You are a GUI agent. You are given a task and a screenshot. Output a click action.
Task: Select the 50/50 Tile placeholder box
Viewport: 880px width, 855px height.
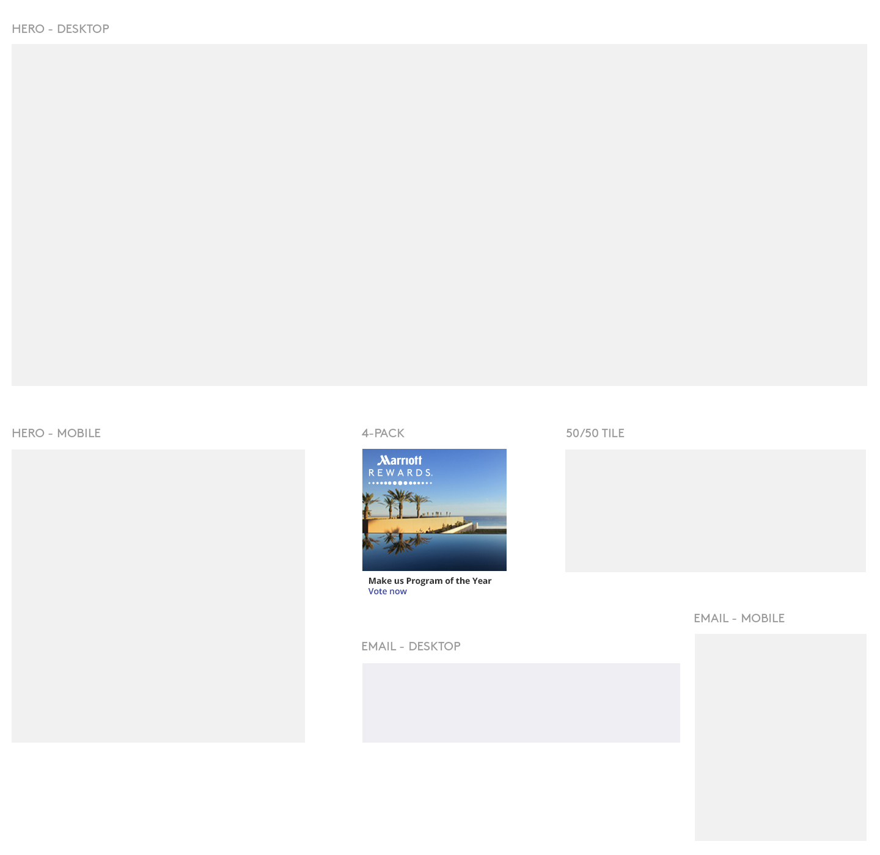click(715, 511)
